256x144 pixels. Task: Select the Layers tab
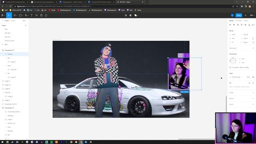pos(7,20)
